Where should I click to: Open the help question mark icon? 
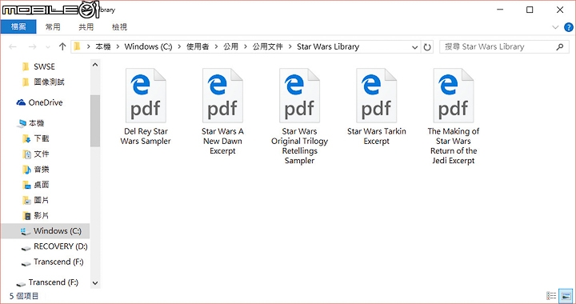(568, 27)
